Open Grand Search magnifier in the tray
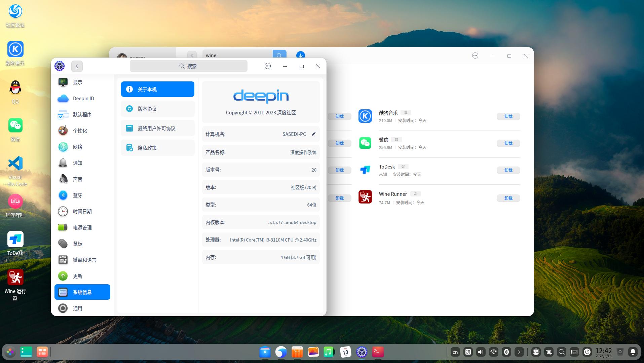The height and width of the screenshot is (363, 644). (561, 352)
